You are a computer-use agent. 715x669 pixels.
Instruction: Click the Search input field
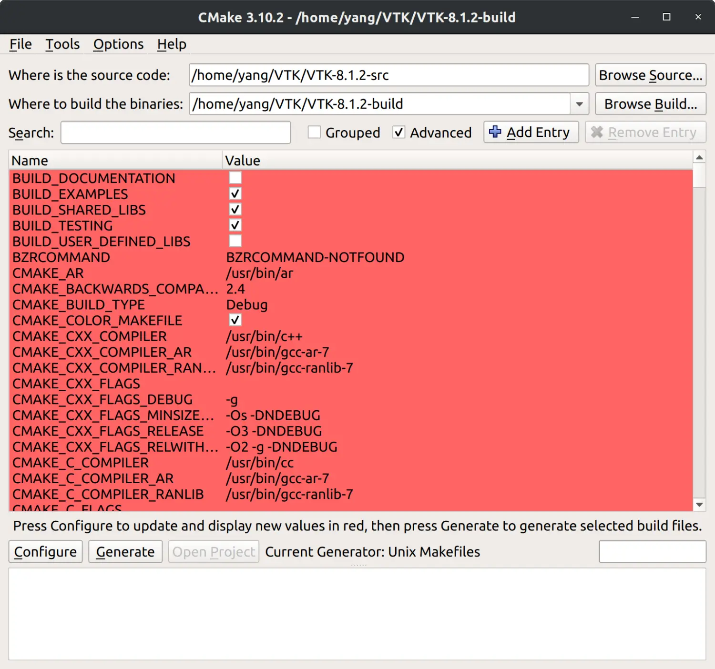click(175, 132)
